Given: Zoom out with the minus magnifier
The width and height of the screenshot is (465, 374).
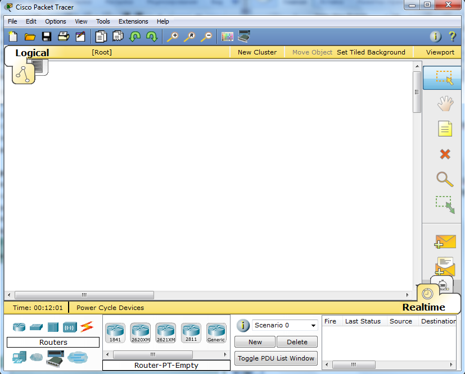Looking at the screenshot, I should tap(206, 37).
